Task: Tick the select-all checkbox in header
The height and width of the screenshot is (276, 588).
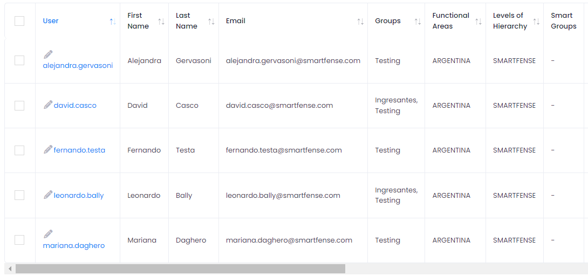Action: point(19,21)
